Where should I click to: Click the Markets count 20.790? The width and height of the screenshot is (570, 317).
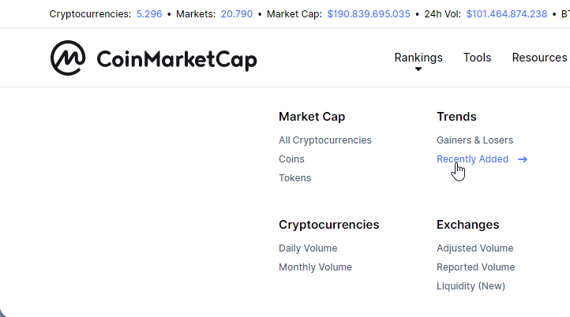(x=237, y=13)
